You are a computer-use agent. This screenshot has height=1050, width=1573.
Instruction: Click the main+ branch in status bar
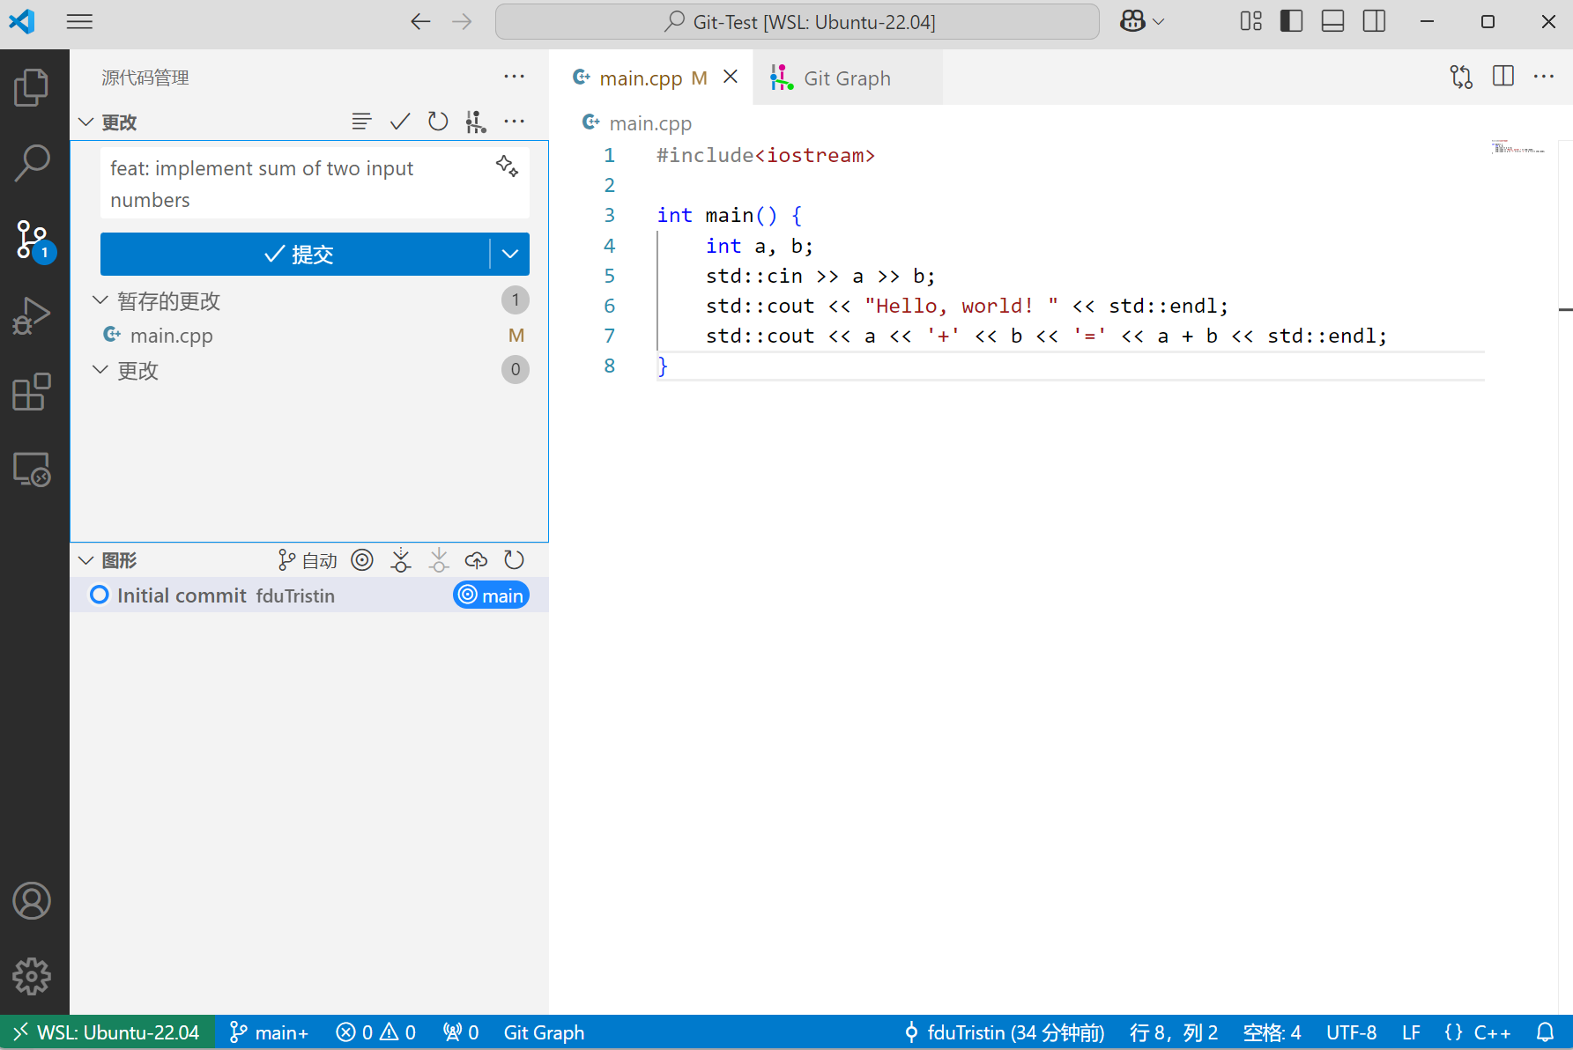point(269,1032)
